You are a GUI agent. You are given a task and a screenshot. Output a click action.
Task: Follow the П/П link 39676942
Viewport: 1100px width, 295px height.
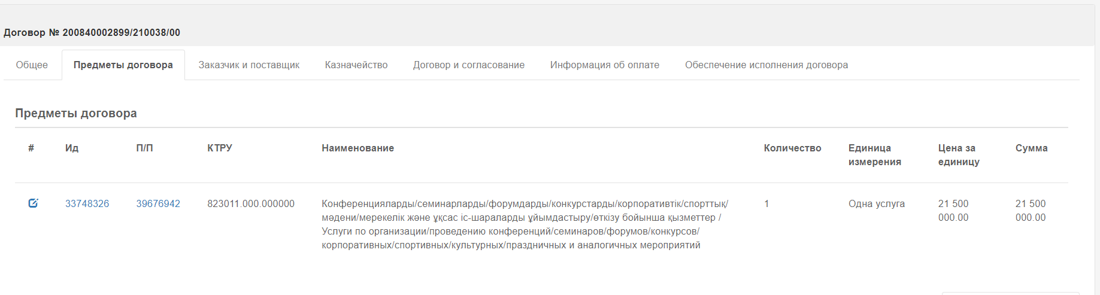[x=158, y=203]
